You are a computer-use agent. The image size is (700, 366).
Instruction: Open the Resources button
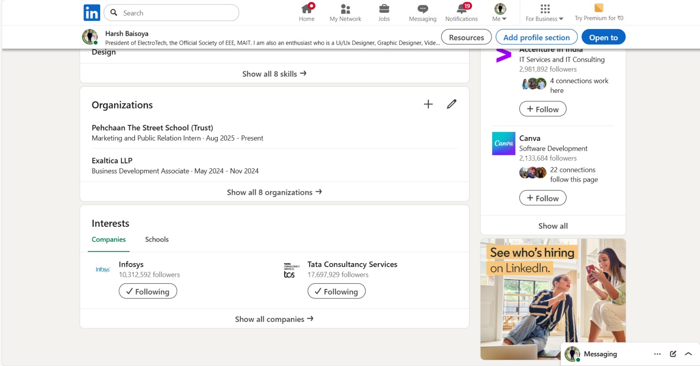click(466, 37)
